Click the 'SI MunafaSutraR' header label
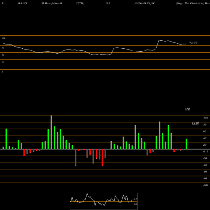This screenshot has width=210, height=210. [x=52, y=3]
